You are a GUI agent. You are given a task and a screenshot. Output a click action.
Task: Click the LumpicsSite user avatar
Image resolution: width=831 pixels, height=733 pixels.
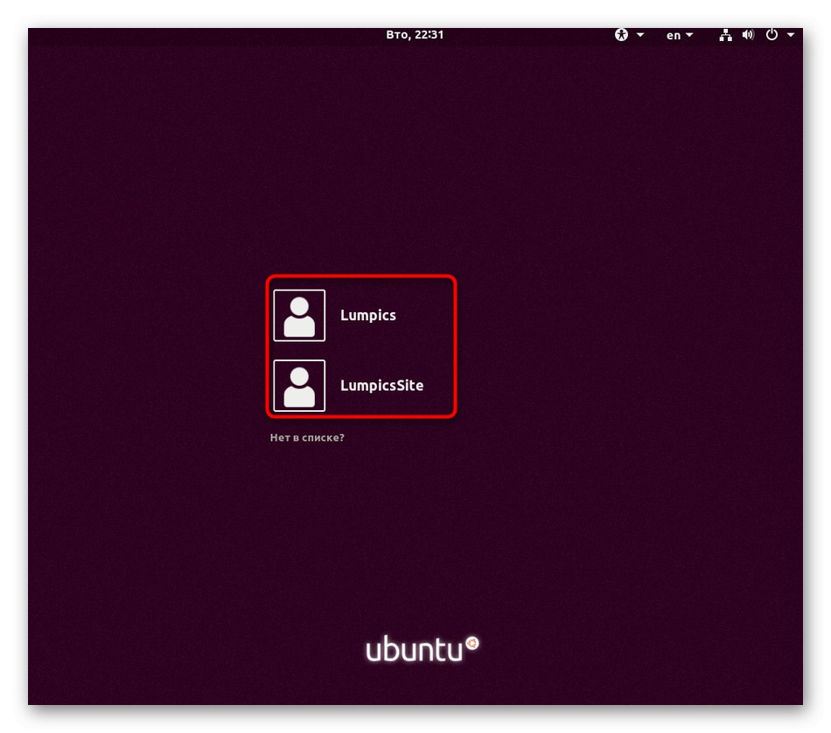click(299, 386)
